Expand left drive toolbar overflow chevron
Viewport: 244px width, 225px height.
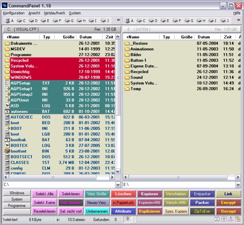[118, 20]
